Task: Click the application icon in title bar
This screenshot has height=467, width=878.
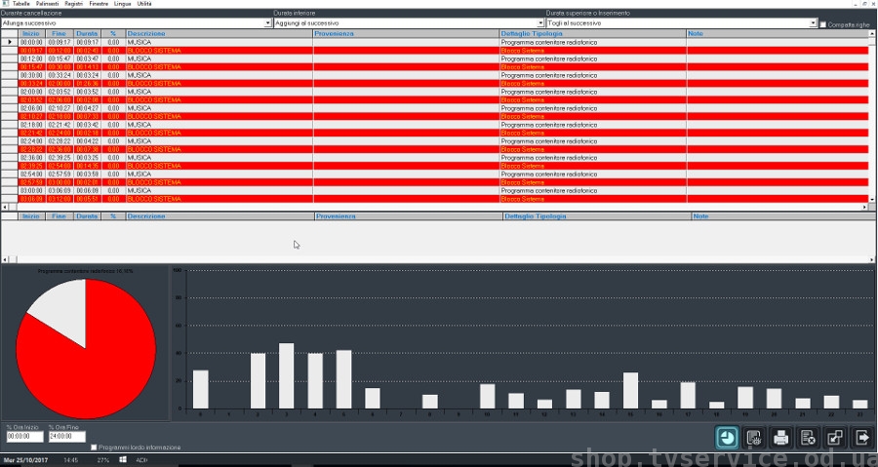Action: pyautogui.click(x=5, y=4)
